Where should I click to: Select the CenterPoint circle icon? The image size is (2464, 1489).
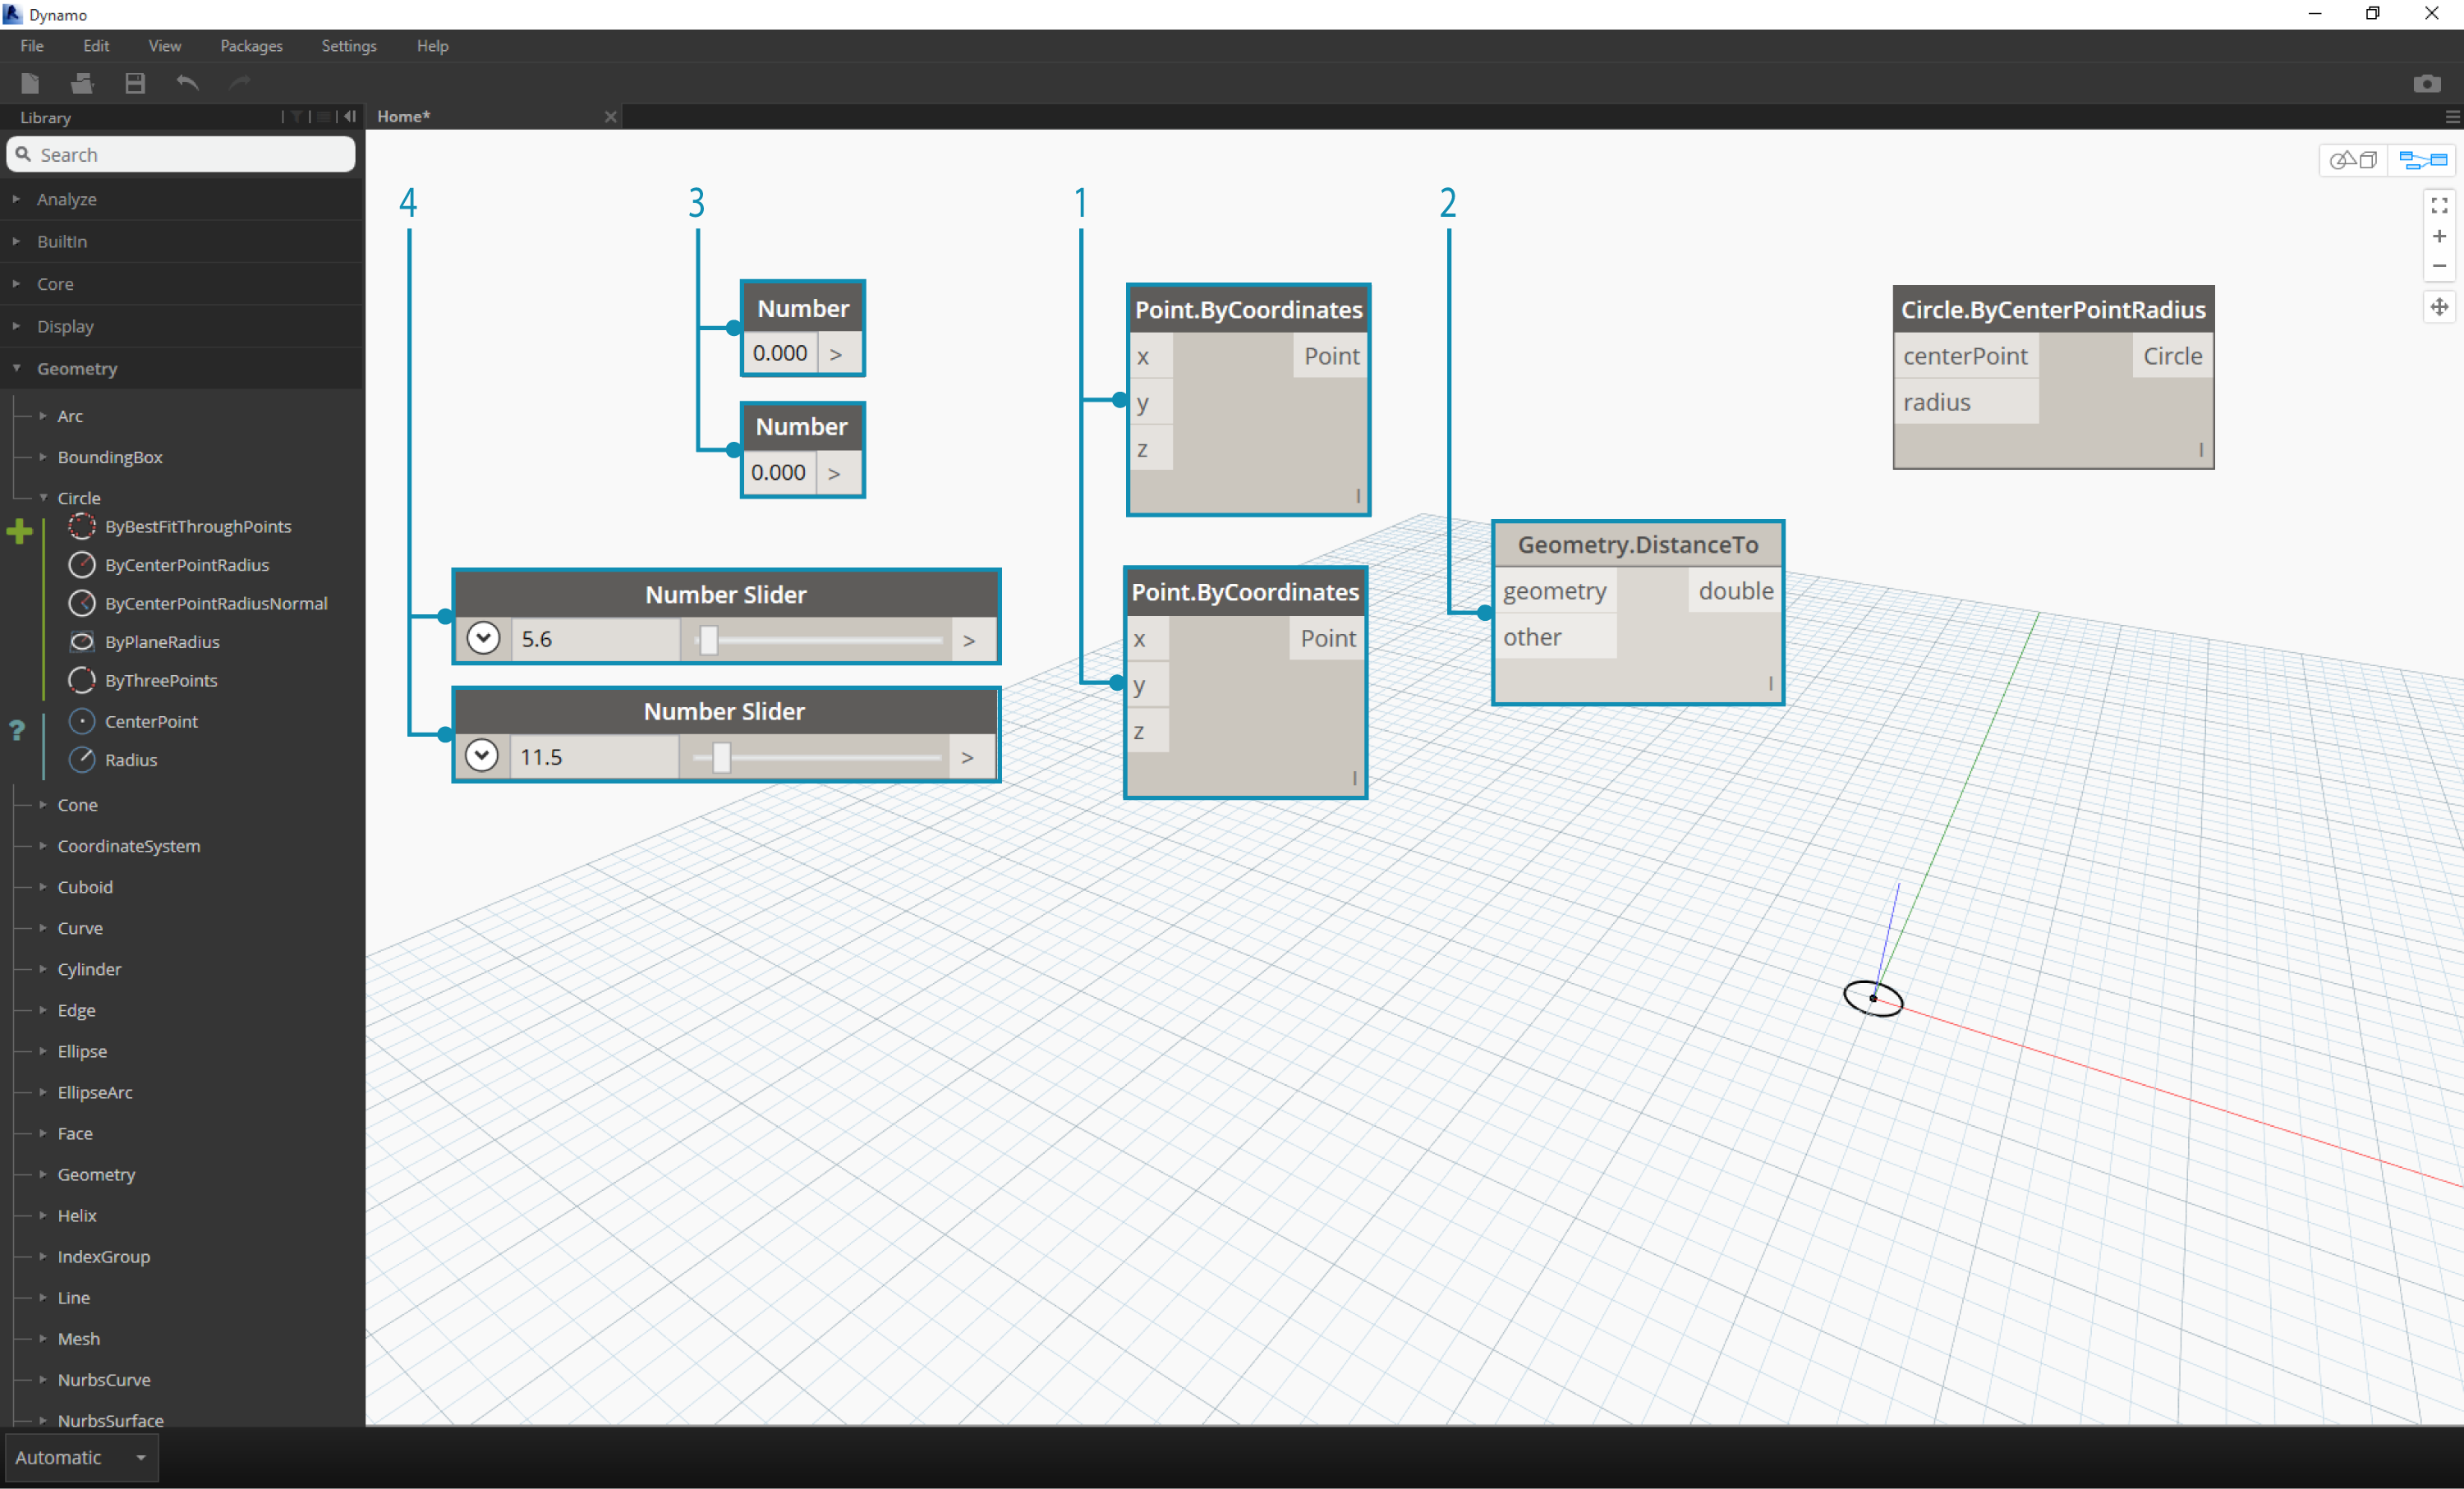click(83, 719)
